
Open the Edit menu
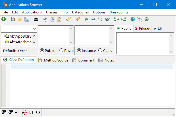coord(15,12)
